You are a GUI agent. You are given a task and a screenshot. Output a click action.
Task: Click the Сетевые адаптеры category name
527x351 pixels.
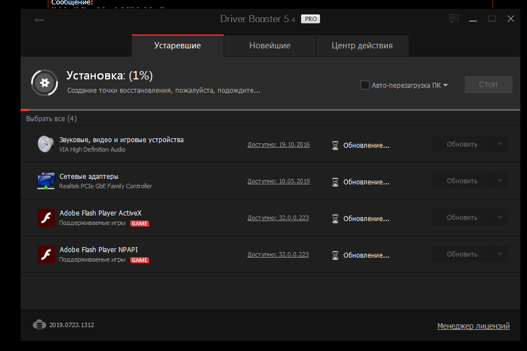pyautogui.click(x=88, y=177)
